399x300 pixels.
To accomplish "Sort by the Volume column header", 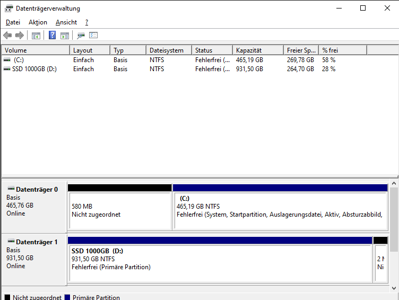I will pos(36,50).
